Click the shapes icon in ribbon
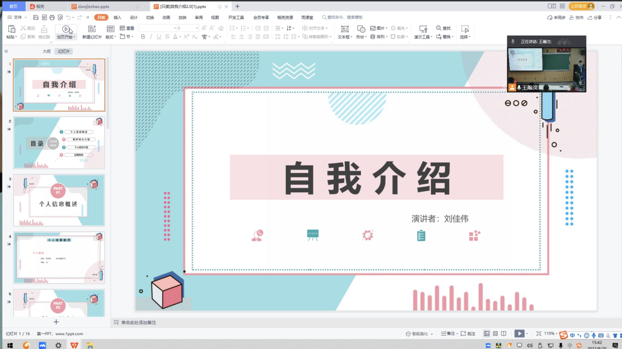The image size is (622, 349). point(361,29)
